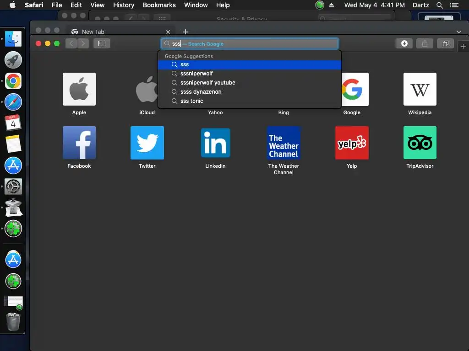
Task: Open Calendar from the Dock
Action: coord(13,122)
